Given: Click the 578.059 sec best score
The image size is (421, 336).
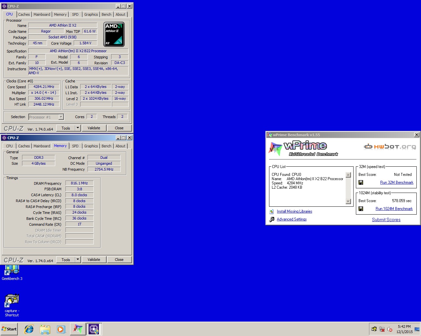Looking at the screenshot, I should pos(402,201).
